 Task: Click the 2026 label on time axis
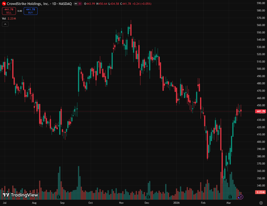[x=176, y=203]
